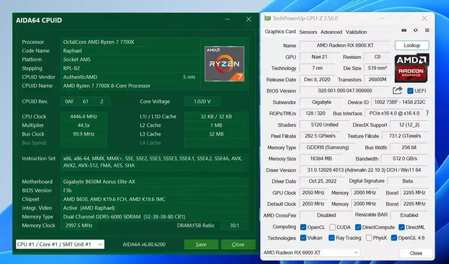Uncheck the Ray Tracing checkbox
449x264 pixels.
332,238
